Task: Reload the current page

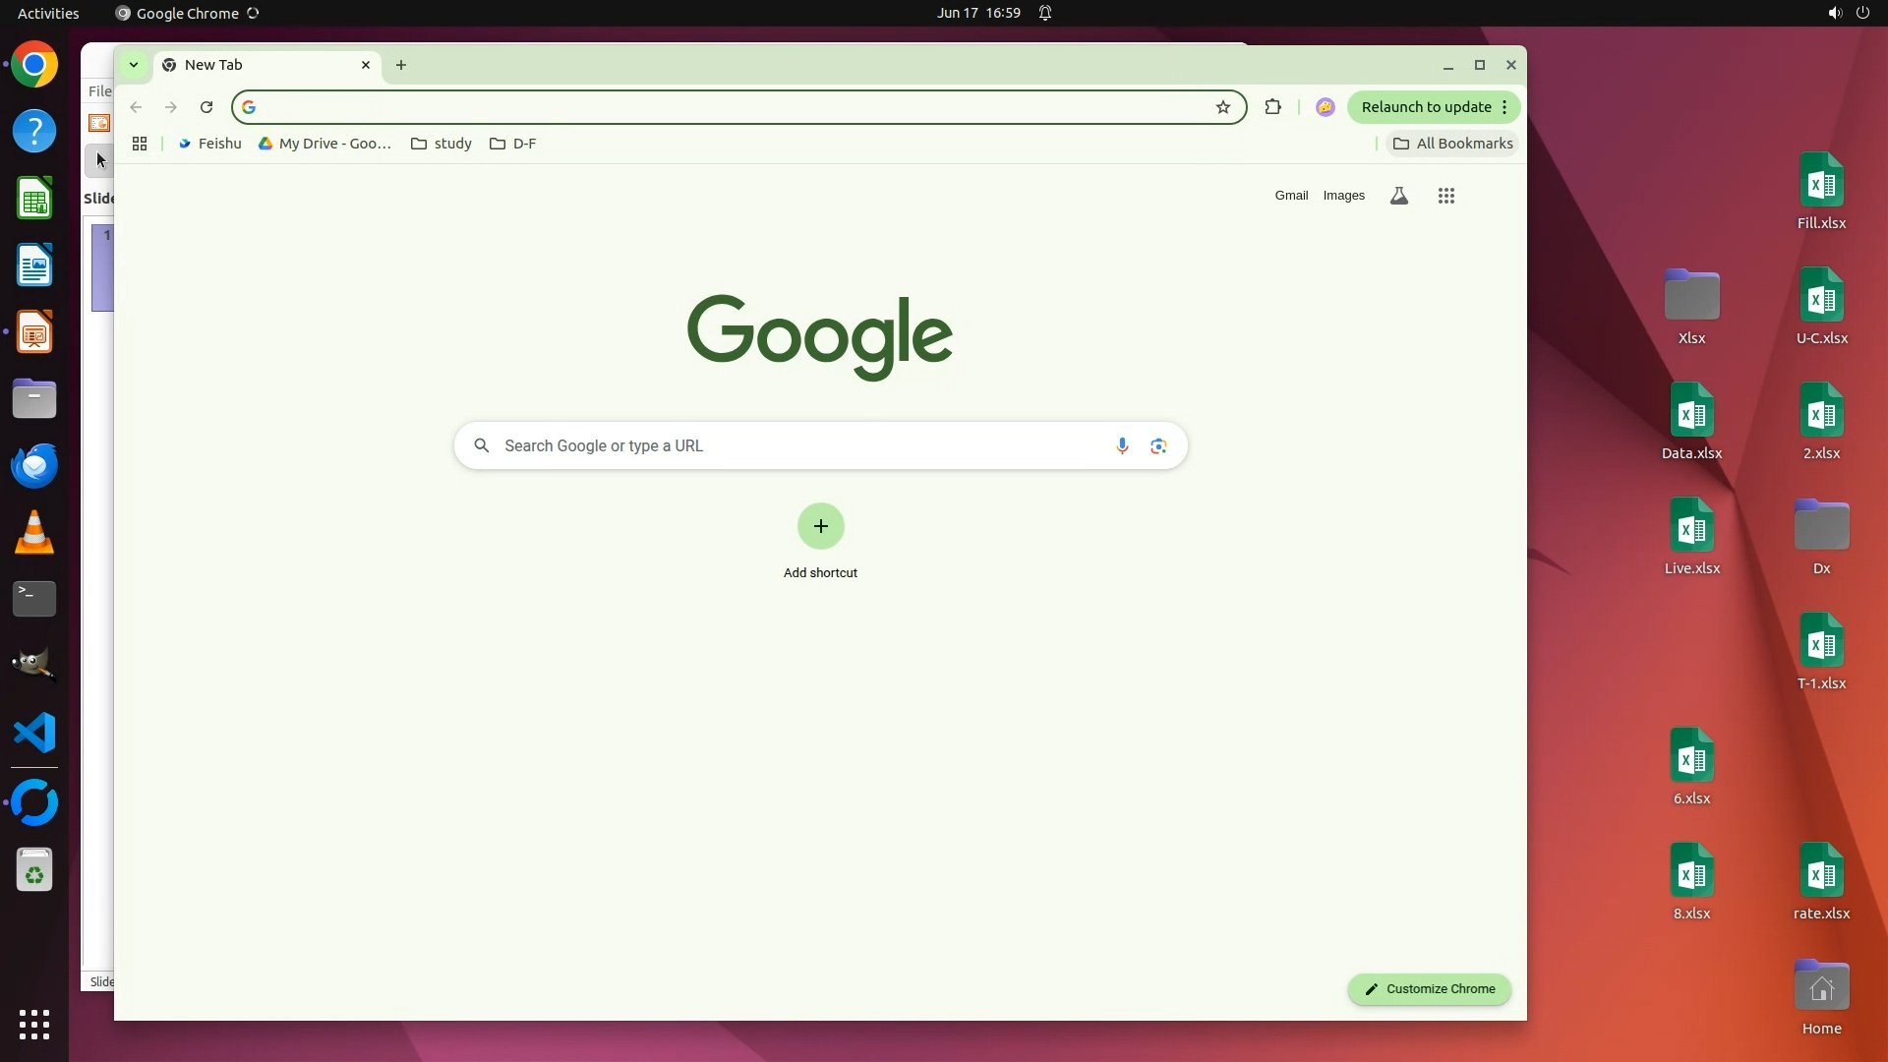Action: click(206, 107)
